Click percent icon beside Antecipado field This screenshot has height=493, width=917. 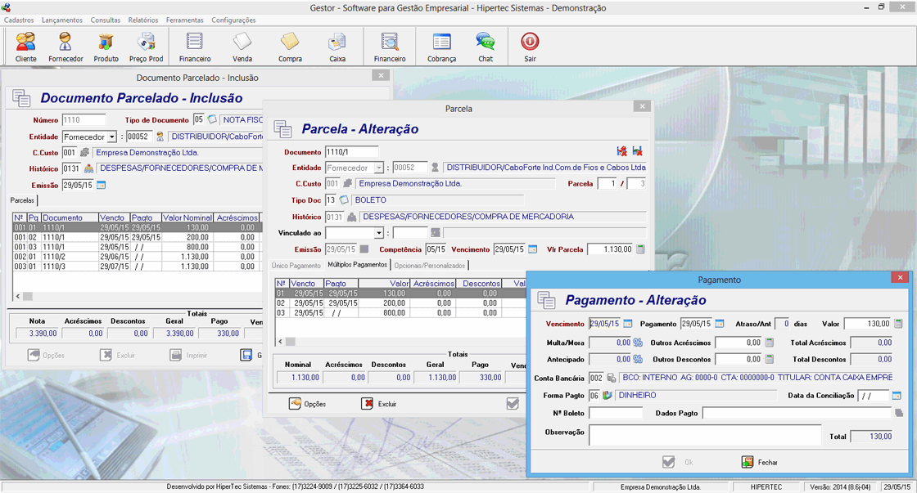(x=638, y=359)
